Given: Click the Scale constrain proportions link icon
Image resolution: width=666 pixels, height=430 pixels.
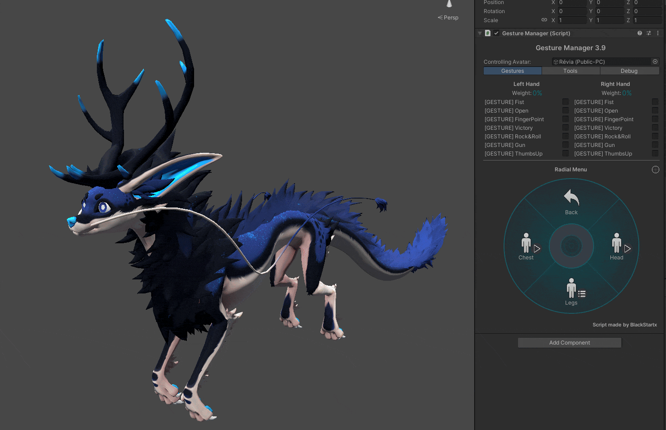Looking at the screenshot, I should (544, 20).
